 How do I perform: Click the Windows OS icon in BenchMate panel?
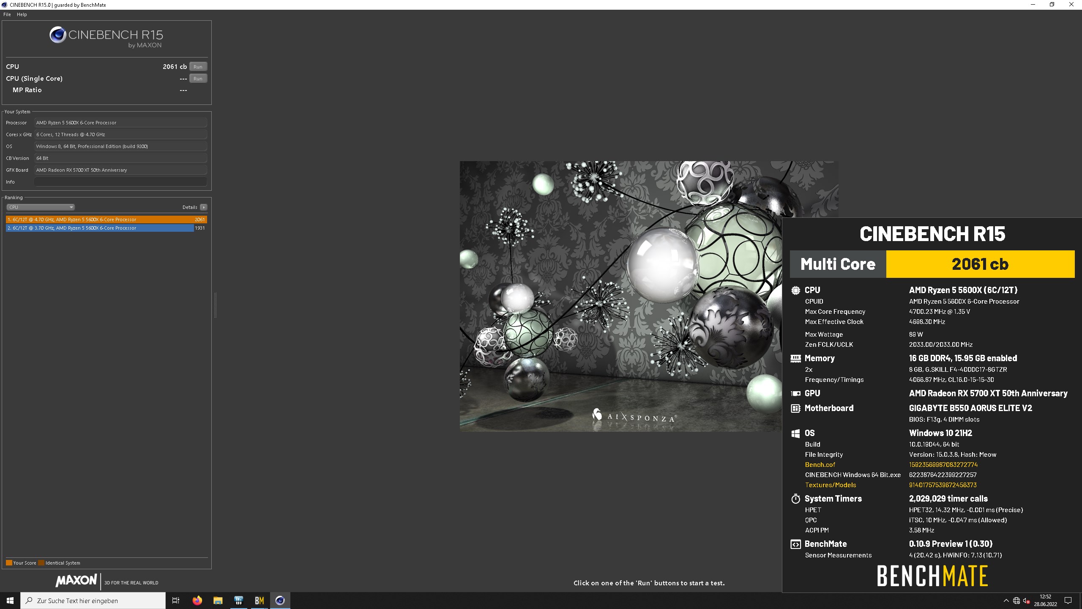click(x=795, y=433)
